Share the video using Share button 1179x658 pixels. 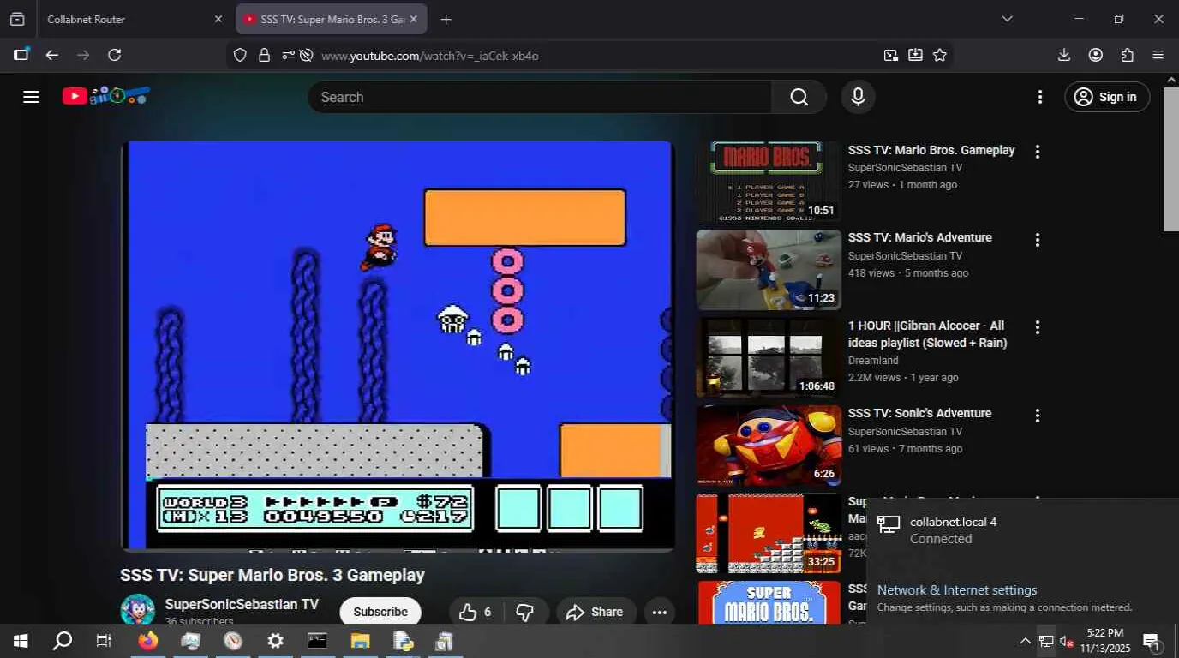click(595, 612)
